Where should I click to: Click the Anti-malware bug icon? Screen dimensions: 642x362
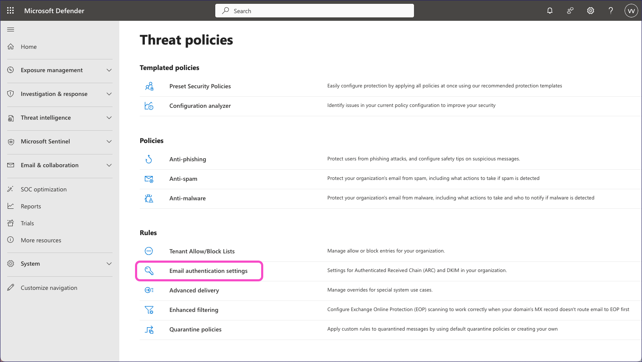[x=149, y=198]
